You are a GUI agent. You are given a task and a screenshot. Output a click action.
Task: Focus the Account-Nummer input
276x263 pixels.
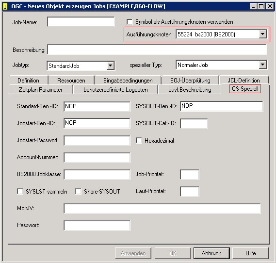97,158
